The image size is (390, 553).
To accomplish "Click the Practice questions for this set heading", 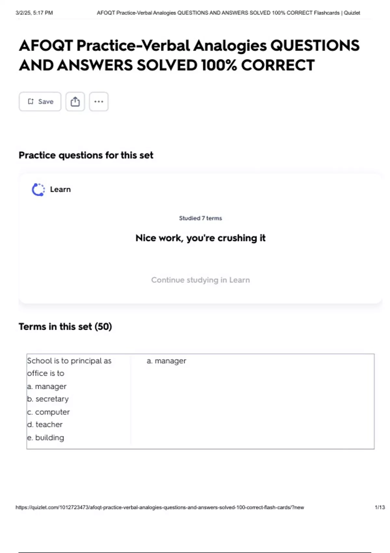I will (86, 155).
